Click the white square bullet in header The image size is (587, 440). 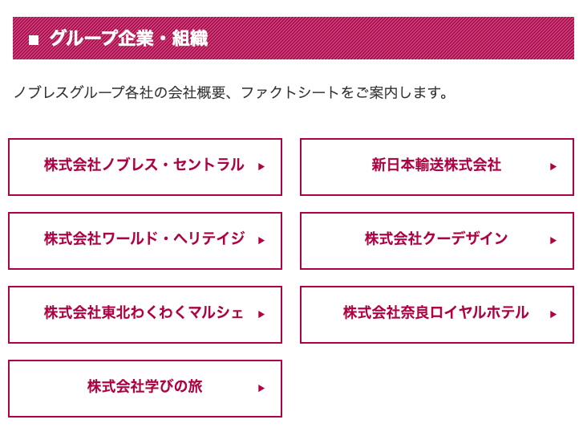(34, 39)
